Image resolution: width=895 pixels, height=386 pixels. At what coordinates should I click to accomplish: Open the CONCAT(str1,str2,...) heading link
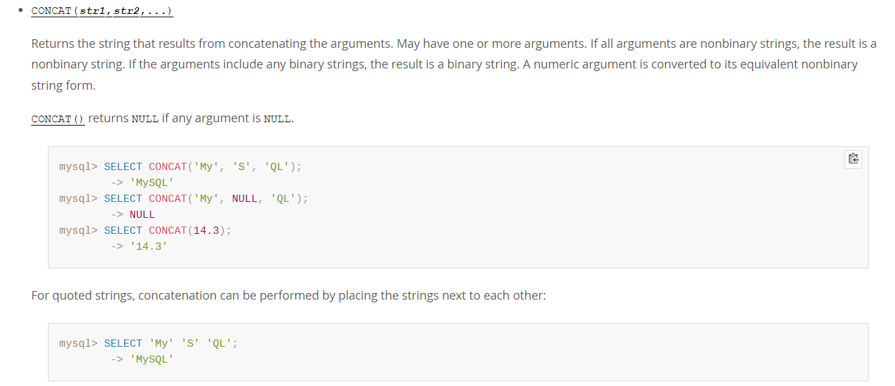(x=102, y=11)
